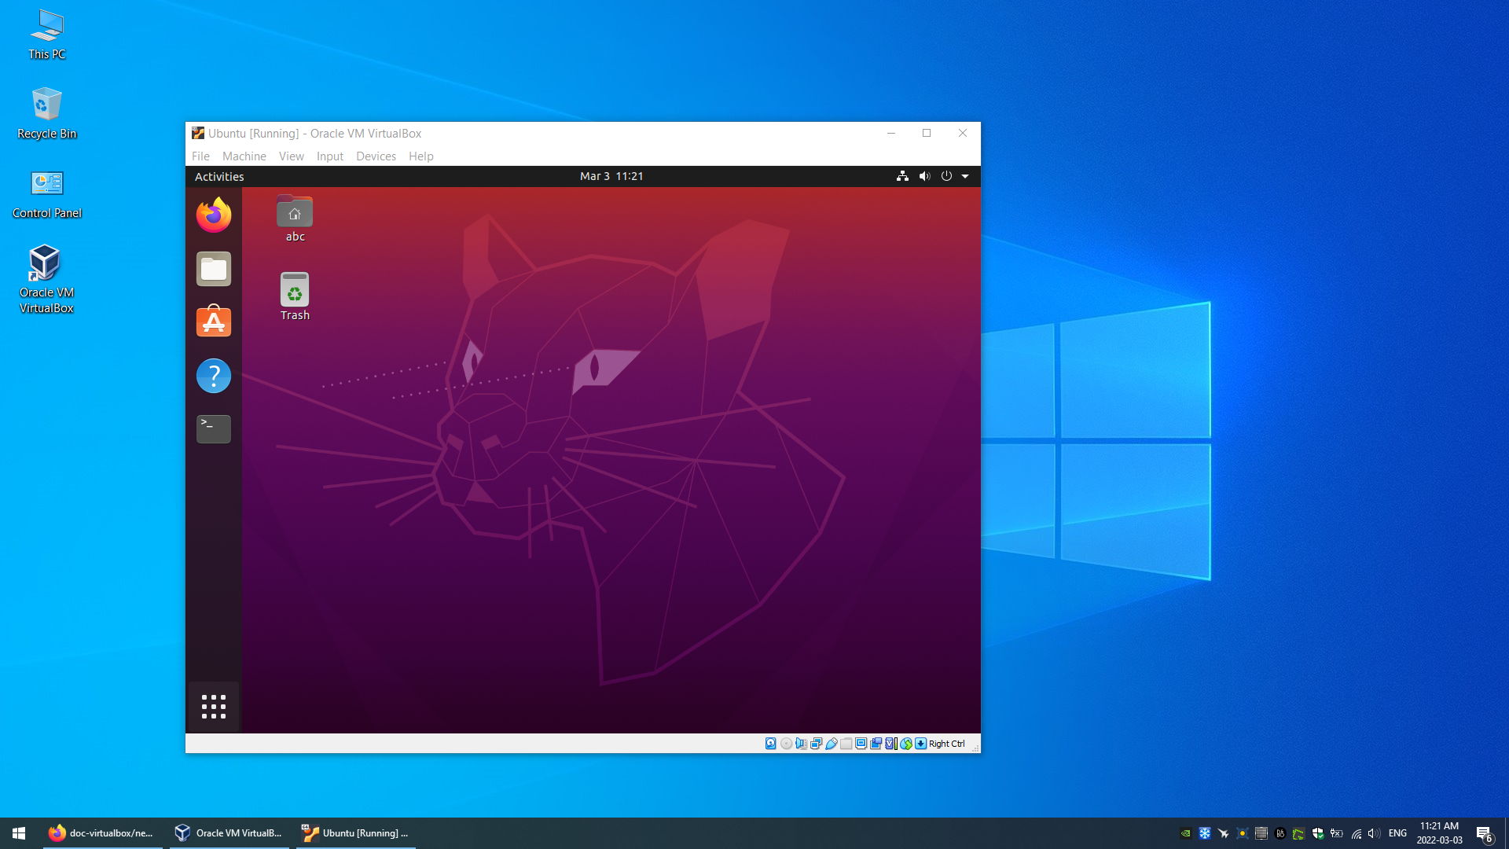
Task: Click the Activities button in Ubuntu top bar
Action: tap(218, 176)
